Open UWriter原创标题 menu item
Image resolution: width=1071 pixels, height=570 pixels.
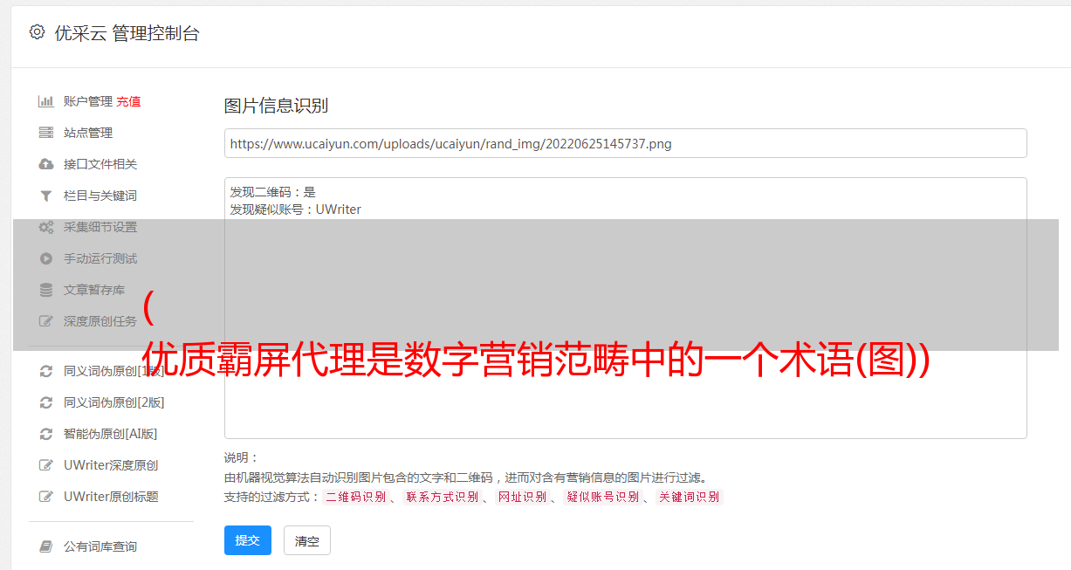pos(111,497)
